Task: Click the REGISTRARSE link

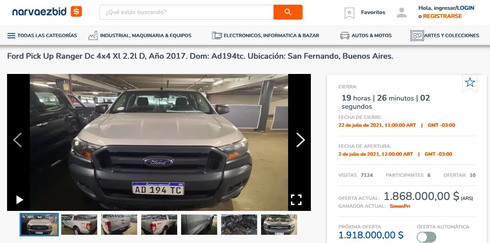Action: coord(442,16)
